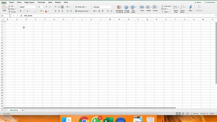217x122 pixels.
Task: Click the Paste clipboard icon
Action: click(x=4, y=8)
